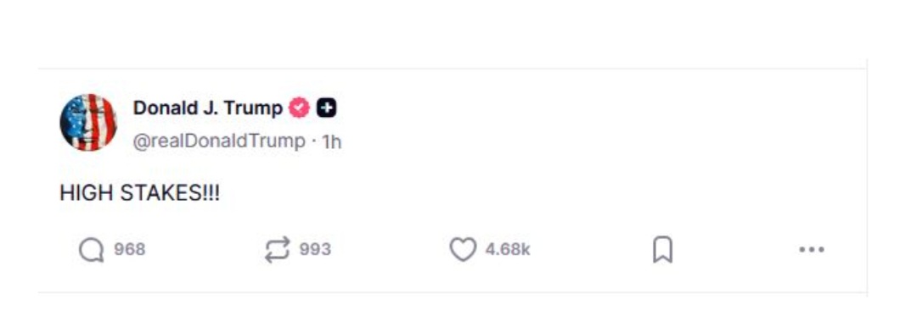Select the blank space right of HIGH STAKES
917x316 pixels.
(x=526, y=193)
